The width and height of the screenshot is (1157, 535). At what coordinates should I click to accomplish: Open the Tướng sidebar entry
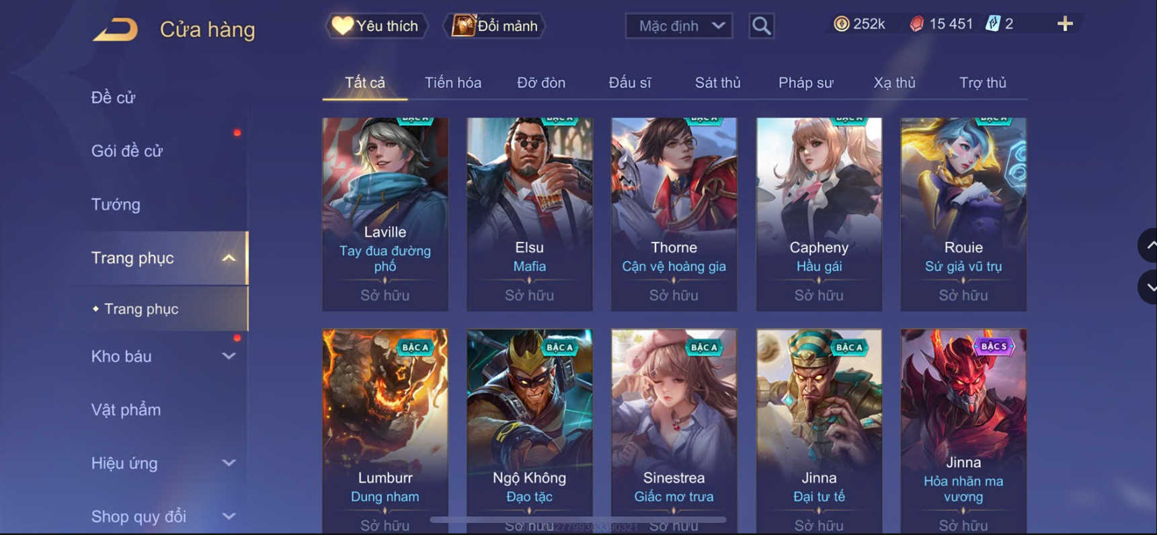(x=116, y=204)
